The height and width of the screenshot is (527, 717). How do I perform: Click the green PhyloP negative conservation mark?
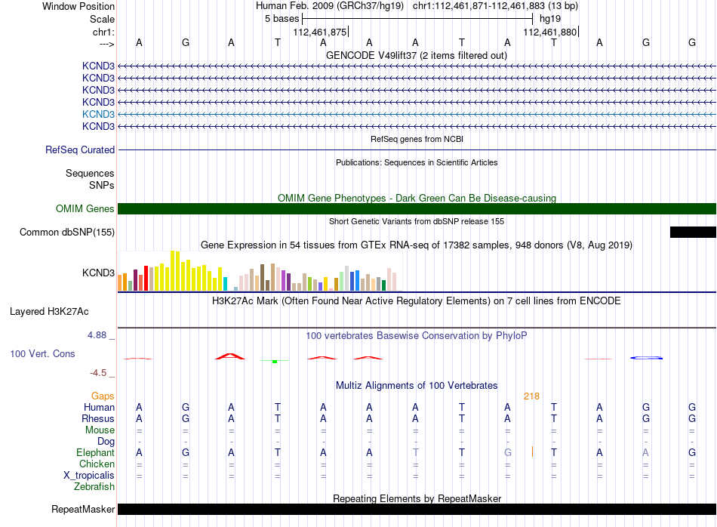point(275,361)
